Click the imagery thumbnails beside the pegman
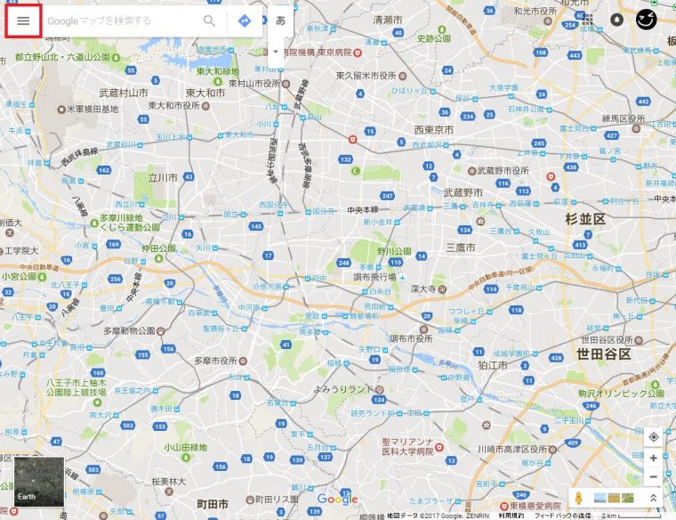Screen dimensions: 676x520 [614, 498]
